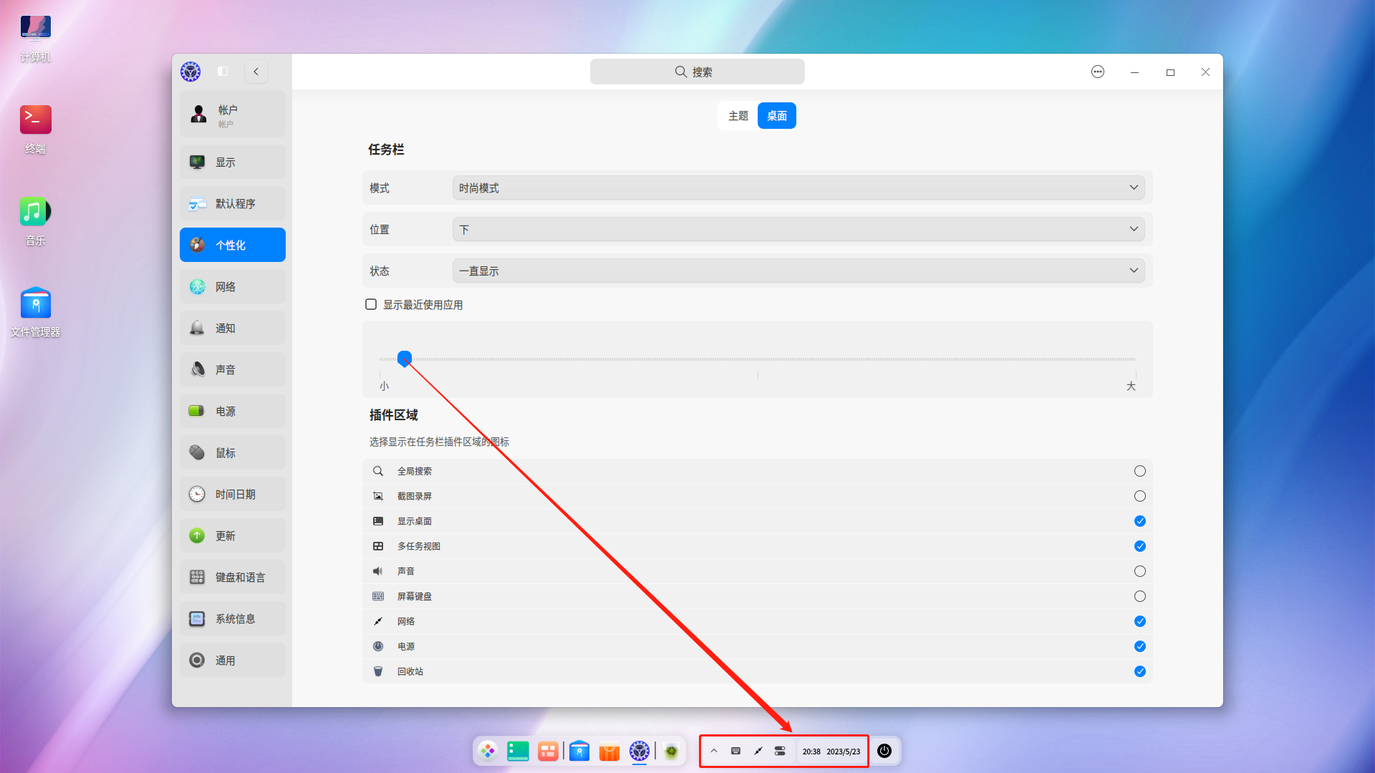Select the 电源 (Power) sidebar icon
1375x773 pixels.
click(x=197, y=410)
